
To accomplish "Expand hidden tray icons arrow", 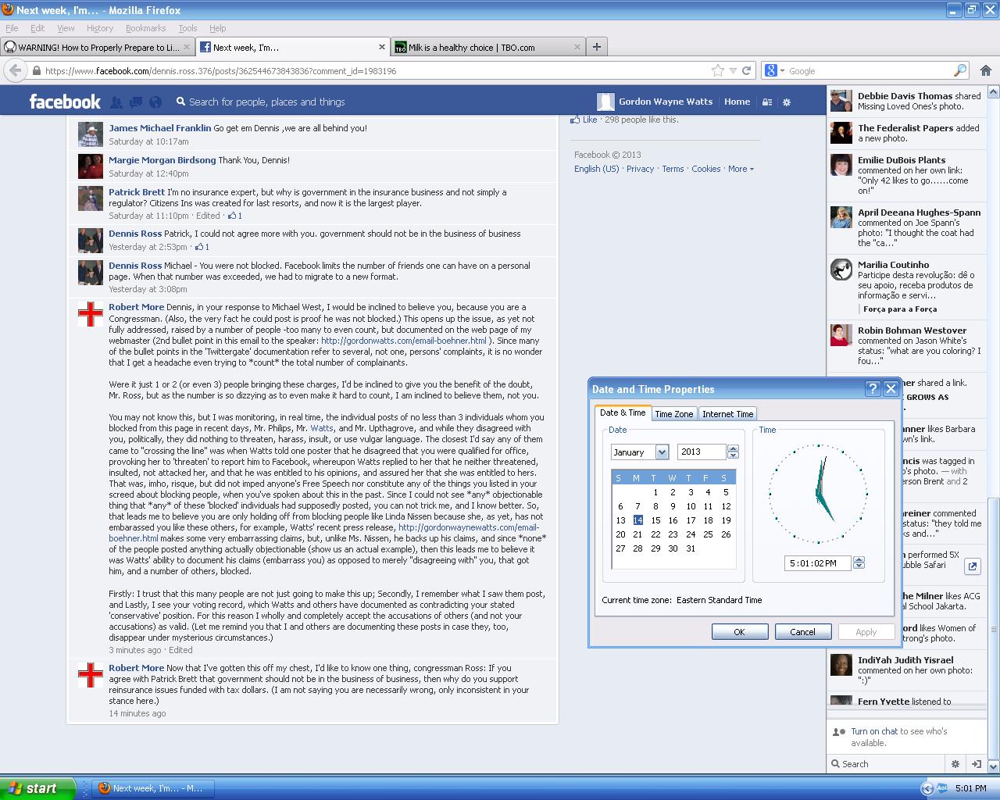I will (x=927, y=788).
